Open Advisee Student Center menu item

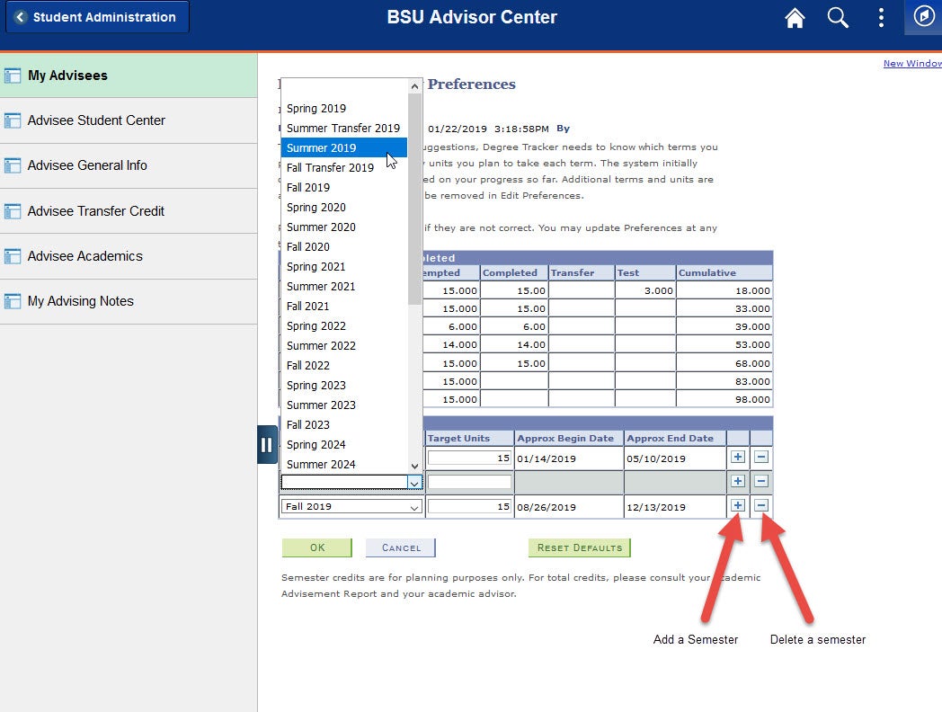click(129, 120)
